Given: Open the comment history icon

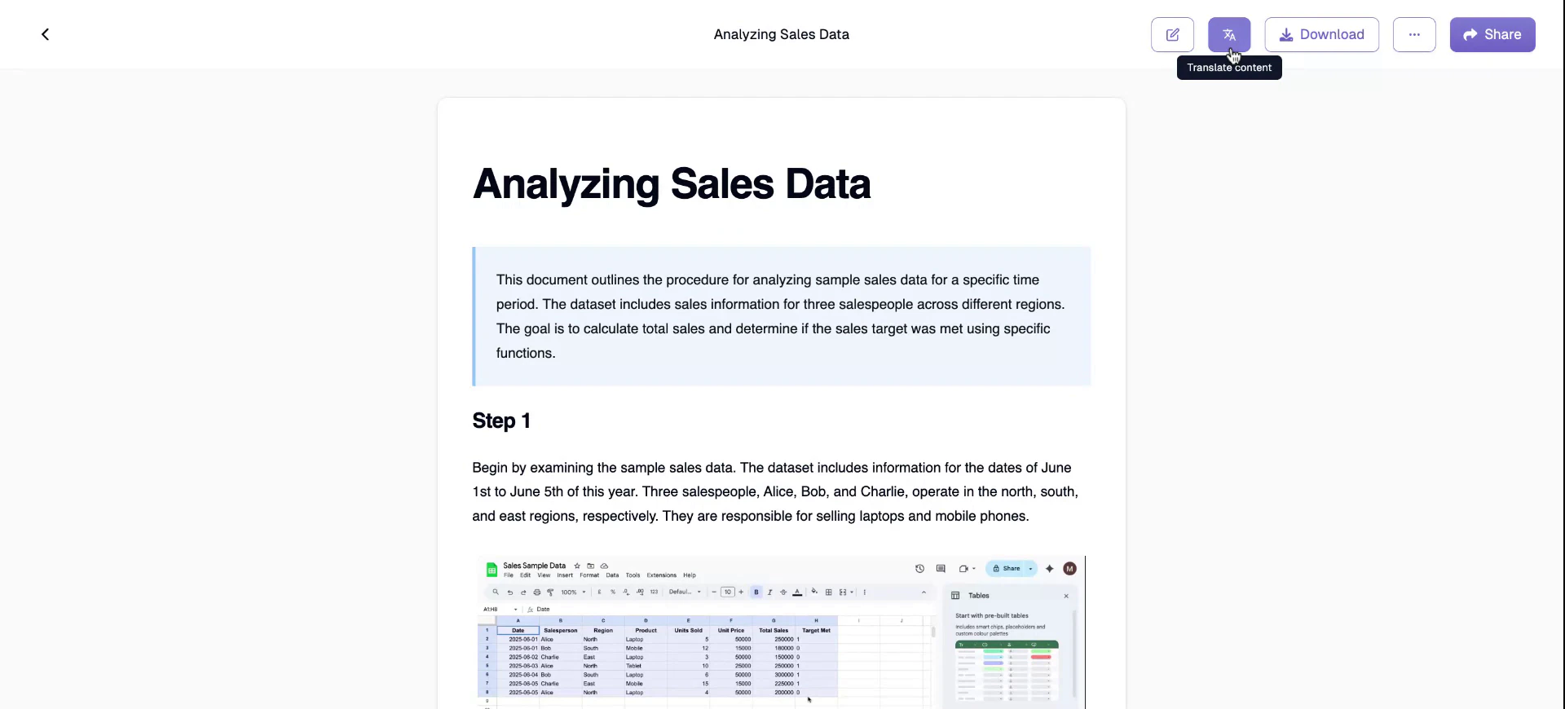Looking at the screenshot, I should [x=941, y=568].
